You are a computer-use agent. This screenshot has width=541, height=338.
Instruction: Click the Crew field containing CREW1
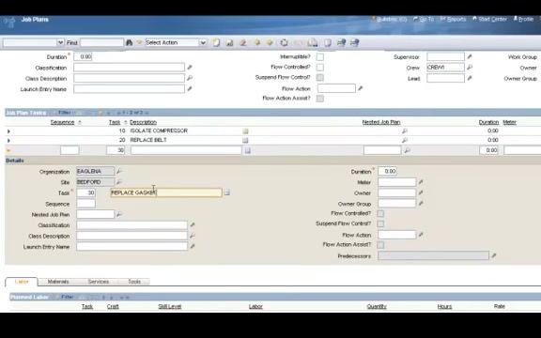(445, 68)
